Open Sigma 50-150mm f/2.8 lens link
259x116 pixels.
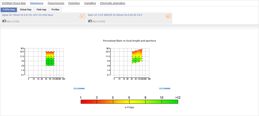[x=28, y=15]
